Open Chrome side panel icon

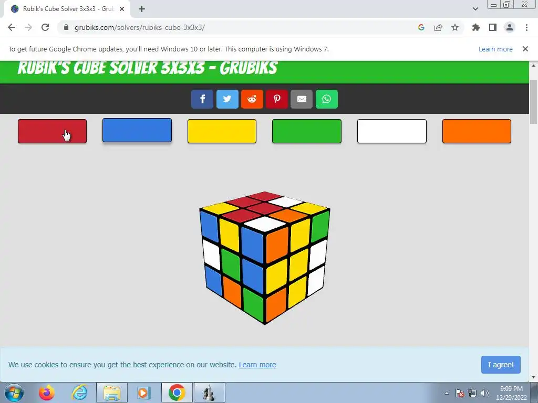pyautogui.click(x=493, y=27)
